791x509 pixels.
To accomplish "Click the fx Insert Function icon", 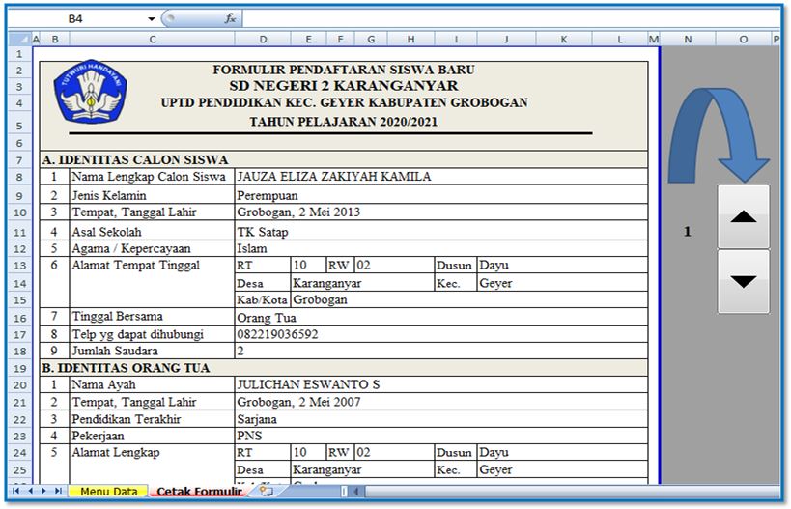I will 230,18.
